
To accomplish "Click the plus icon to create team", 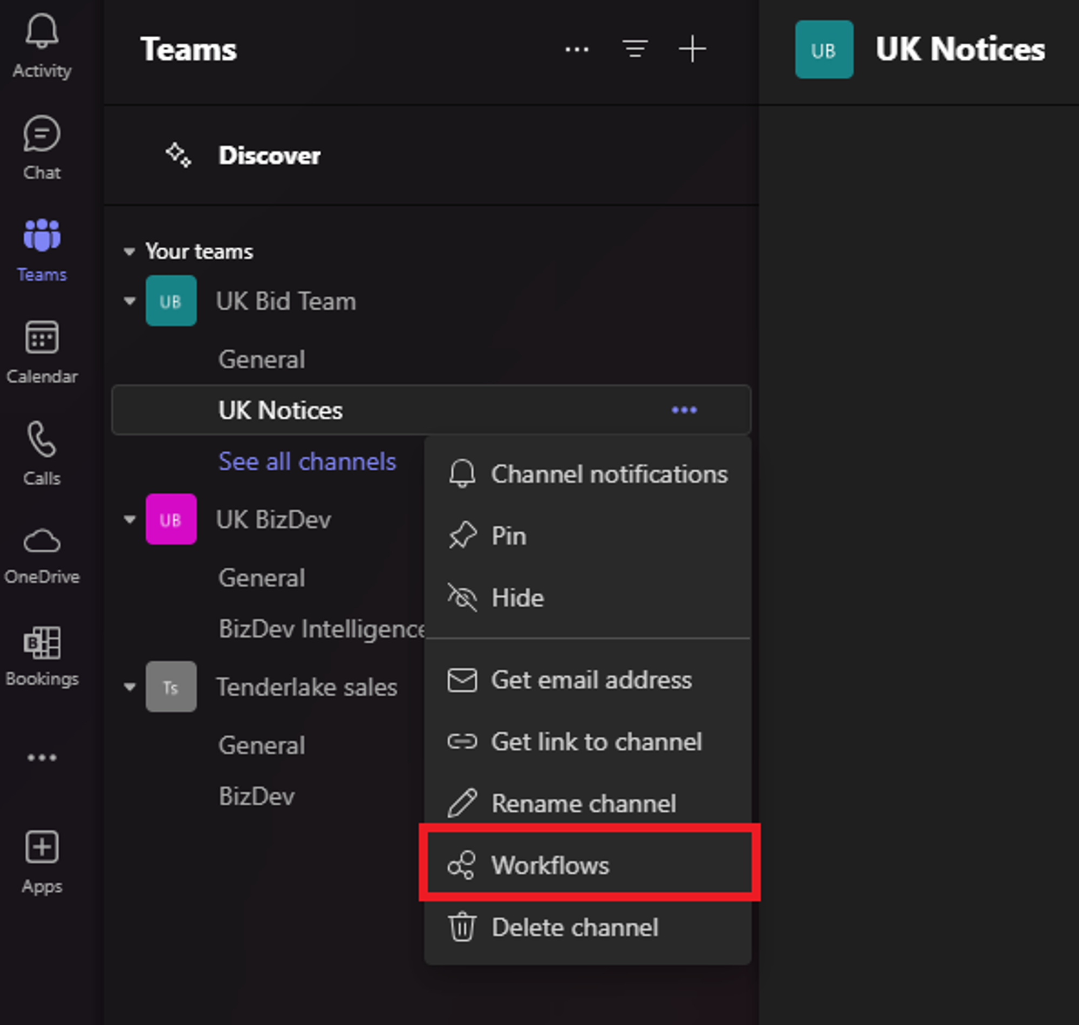I will tap(692, 49).
